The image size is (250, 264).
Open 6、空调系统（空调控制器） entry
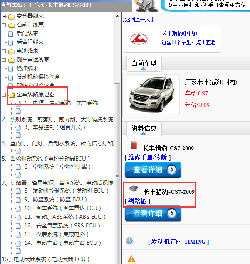click(x=57, y=167)
